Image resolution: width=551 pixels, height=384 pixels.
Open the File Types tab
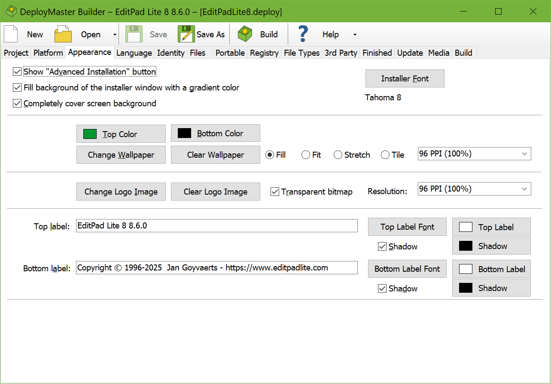click(302, 53)
